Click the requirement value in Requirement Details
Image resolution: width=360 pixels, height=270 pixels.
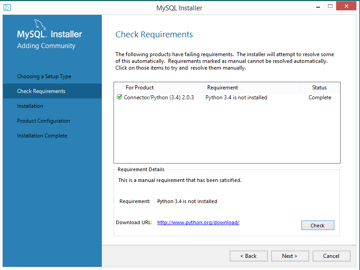point(187,201)
